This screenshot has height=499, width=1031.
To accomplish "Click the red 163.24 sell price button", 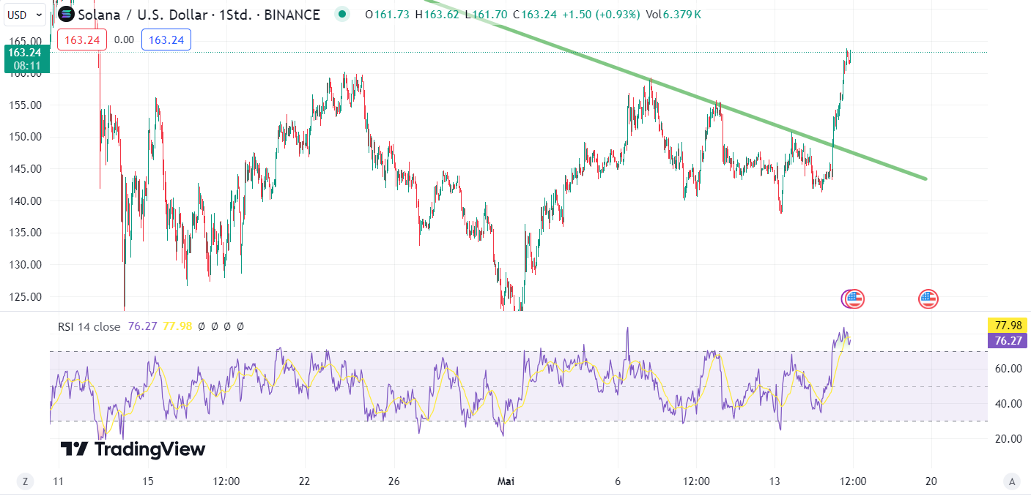I will click(82, 40).
